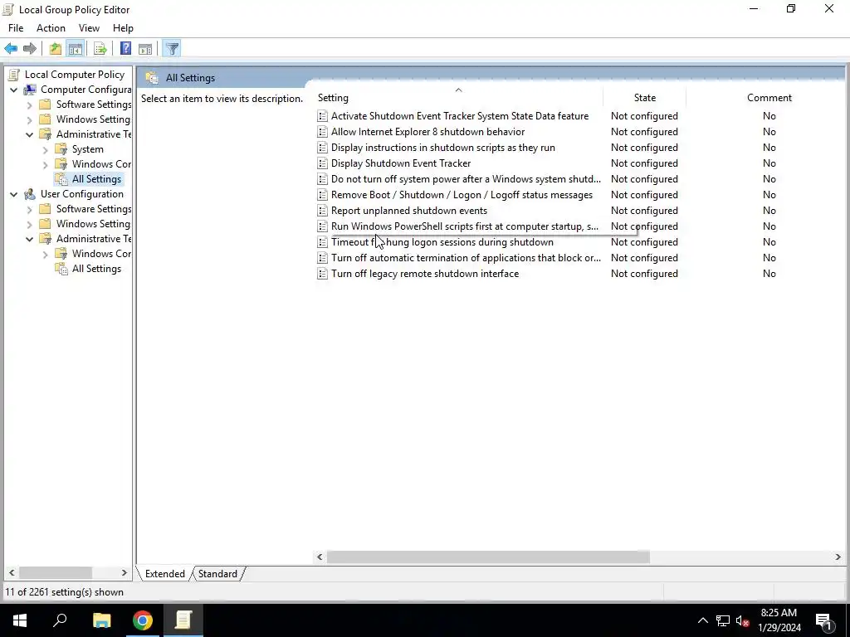Click the policy icon beside Allow Internet Explorer 8 shutdown behavior
The image size is (850, 637).
click(323, 132)
